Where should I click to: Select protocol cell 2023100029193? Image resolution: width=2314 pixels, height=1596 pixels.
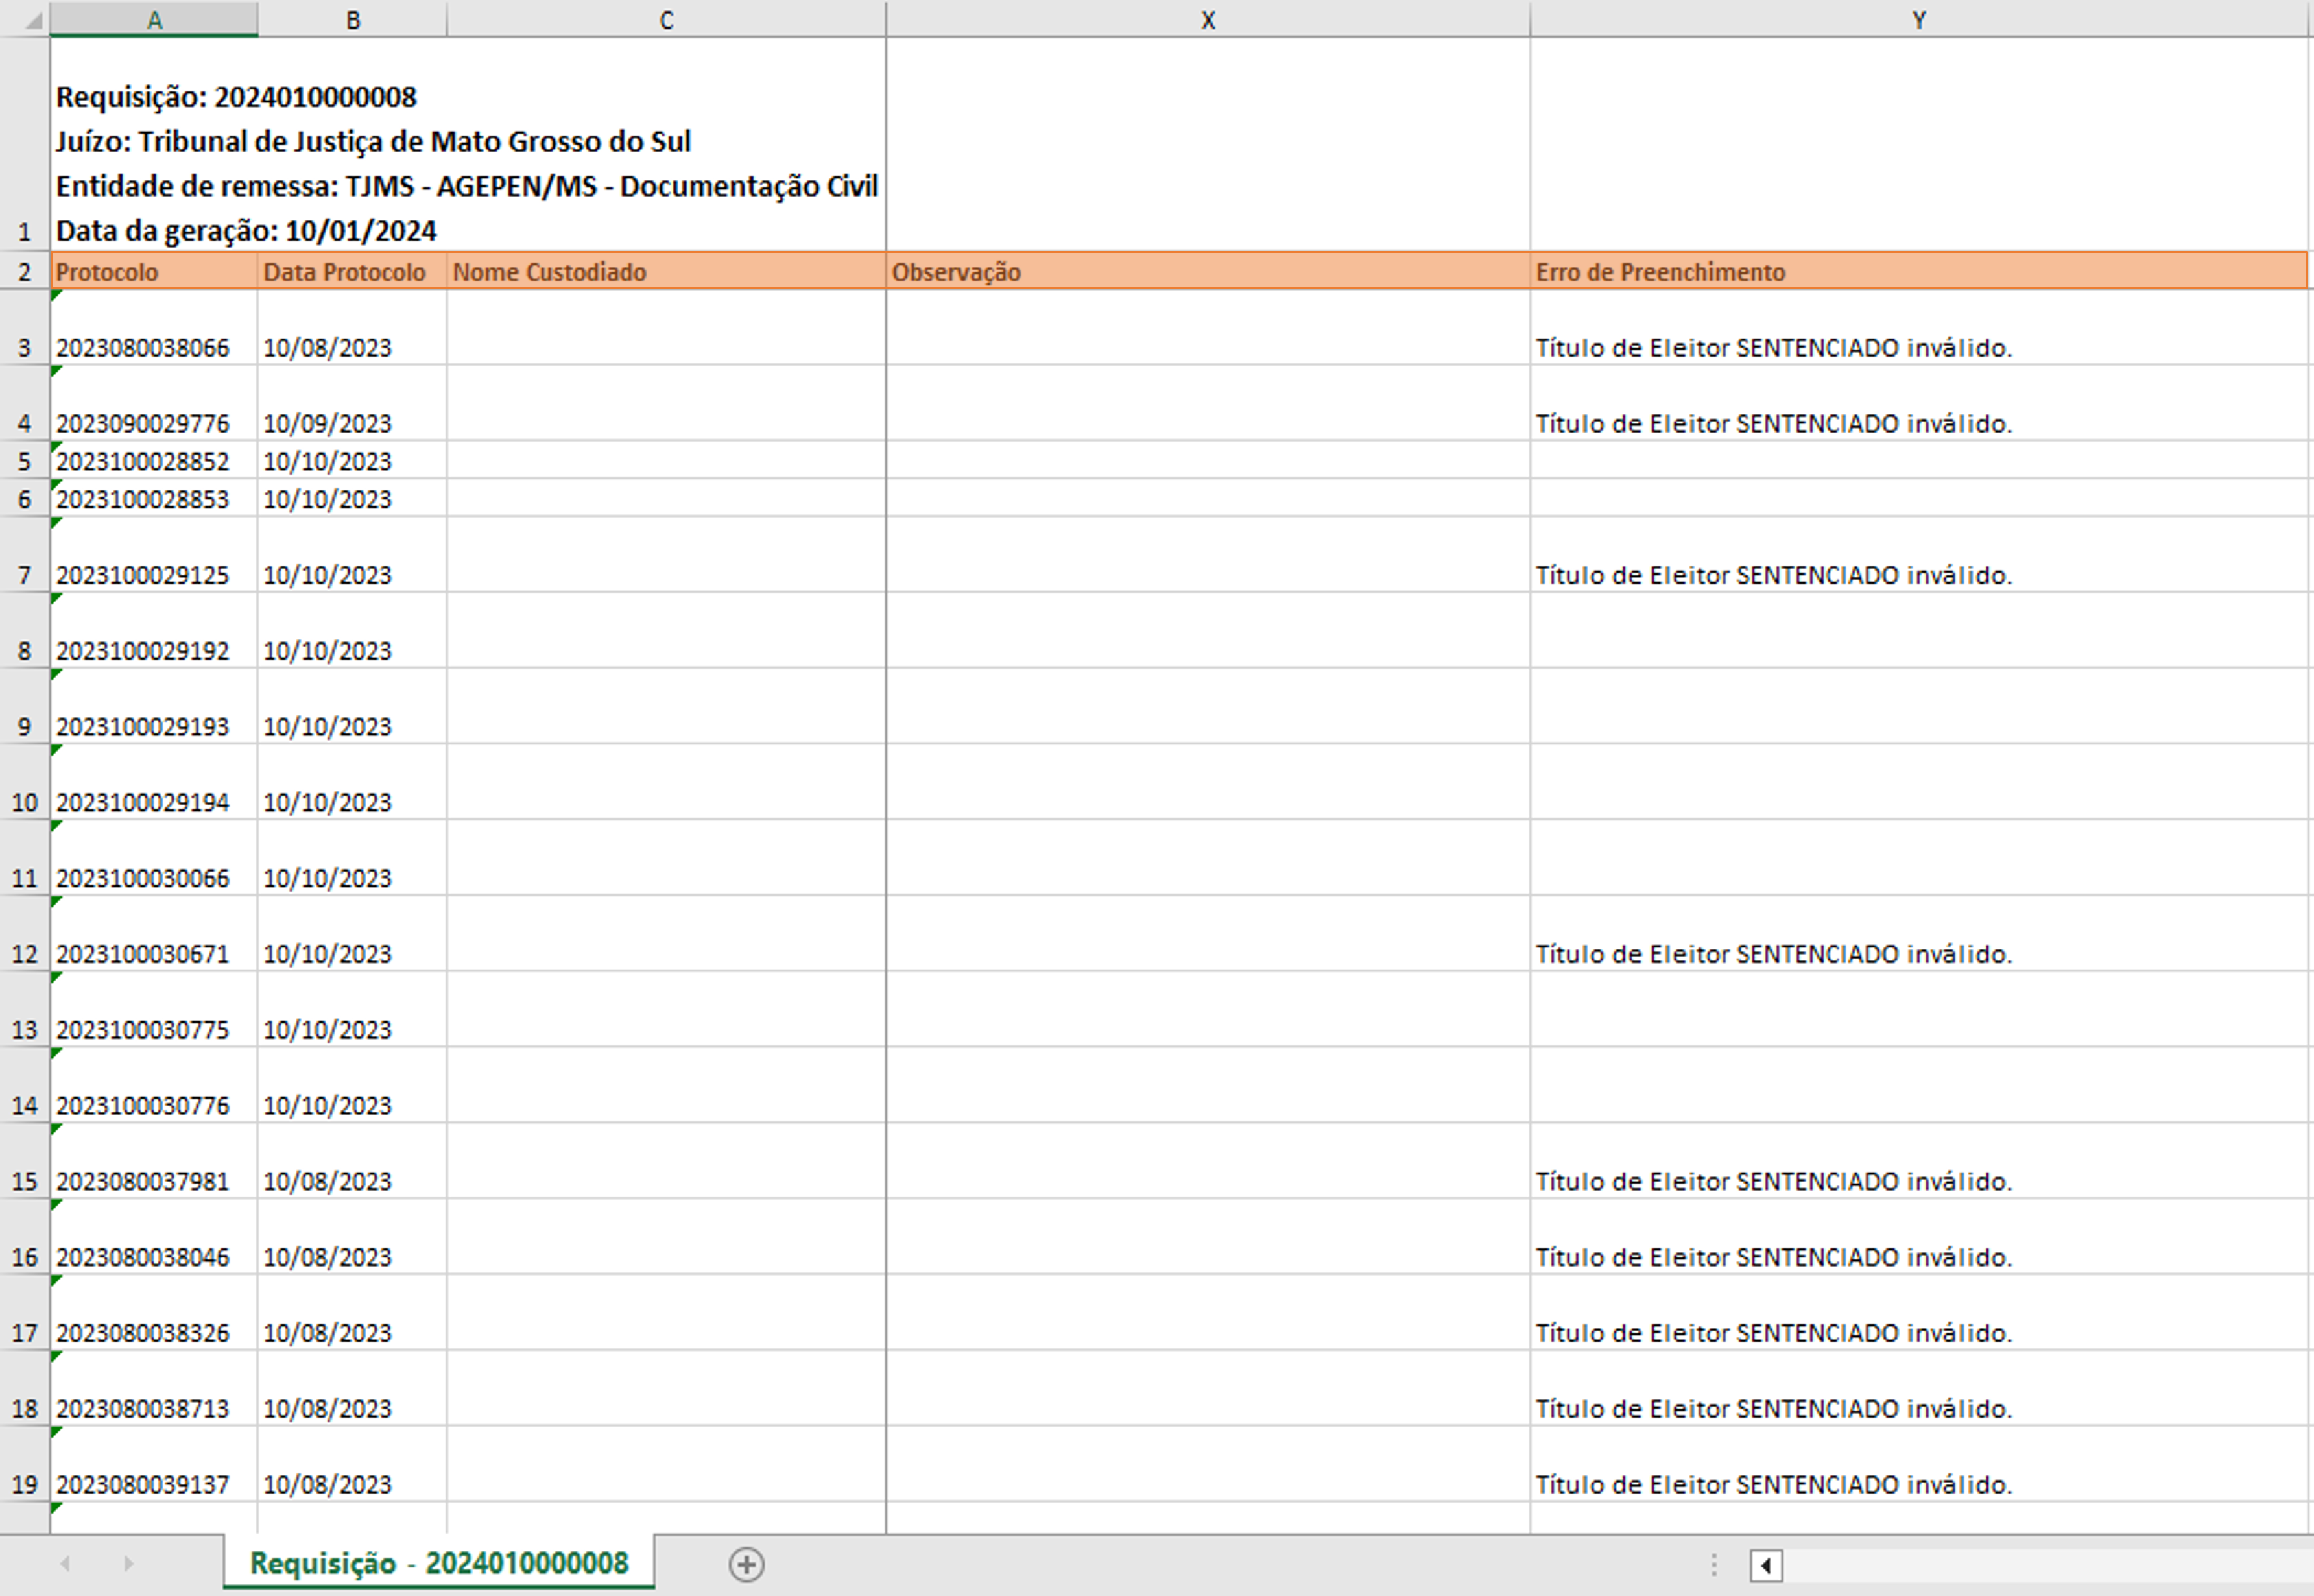click(154, 706)
